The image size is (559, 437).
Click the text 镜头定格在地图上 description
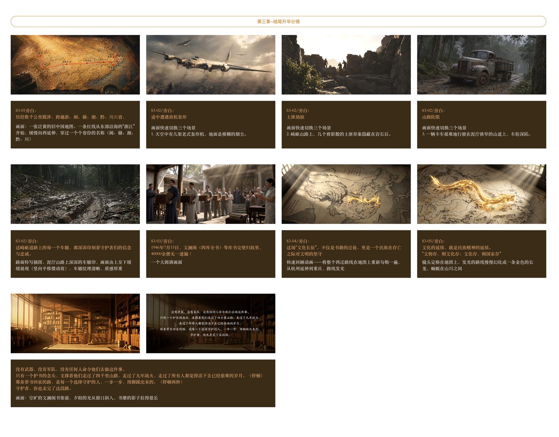(x=477, y=265)
